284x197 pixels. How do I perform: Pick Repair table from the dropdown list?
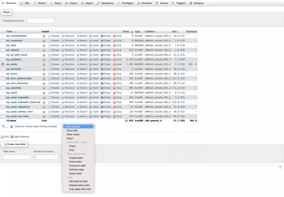(75, 173)
